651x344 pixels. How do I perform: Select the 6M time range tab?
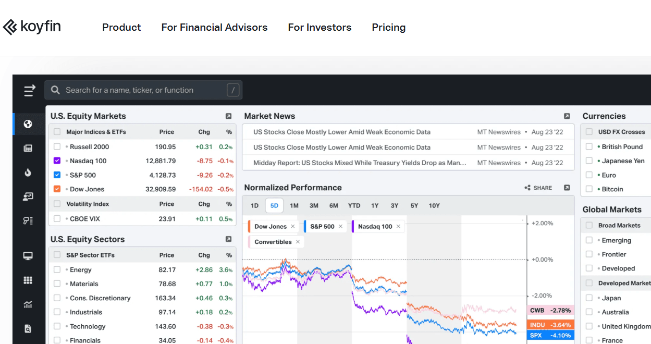[x=334, y=205]
